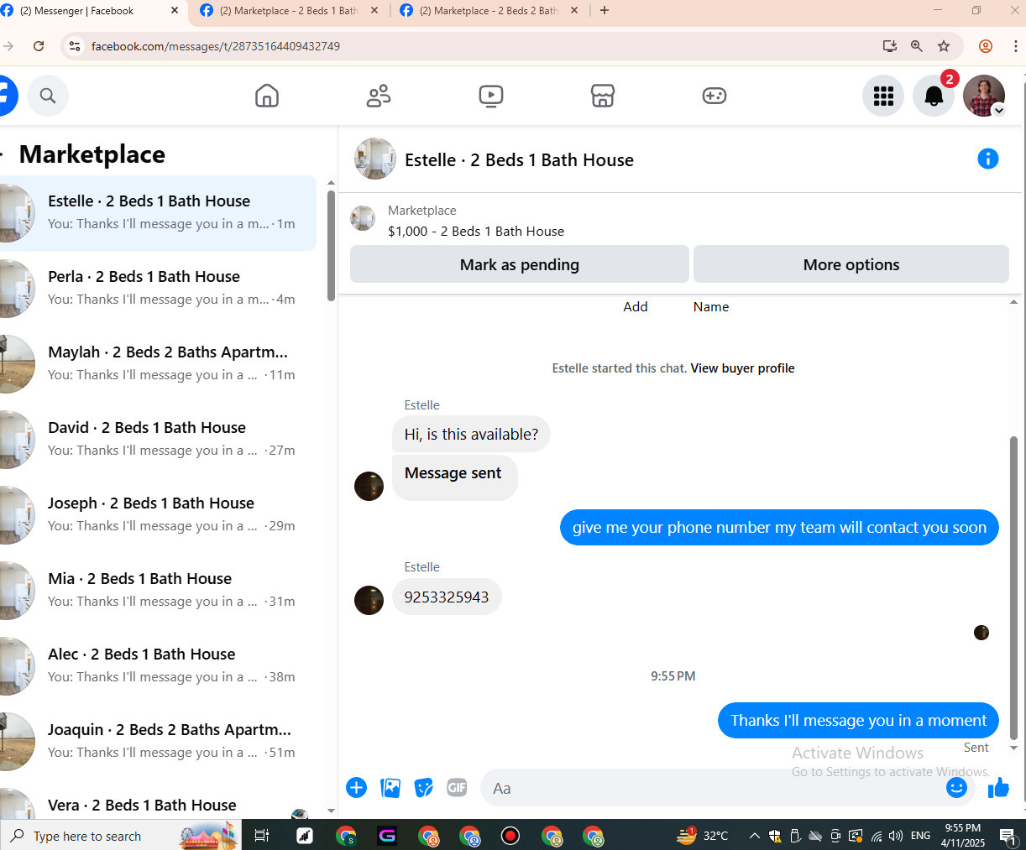The image size is (1026, 850).
Task: Choose a sticker icon
Action: click(x=424, y=788)
